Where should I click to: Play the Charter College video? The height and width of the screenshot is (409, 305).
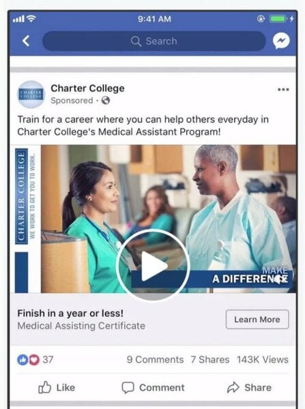point(153,266)
